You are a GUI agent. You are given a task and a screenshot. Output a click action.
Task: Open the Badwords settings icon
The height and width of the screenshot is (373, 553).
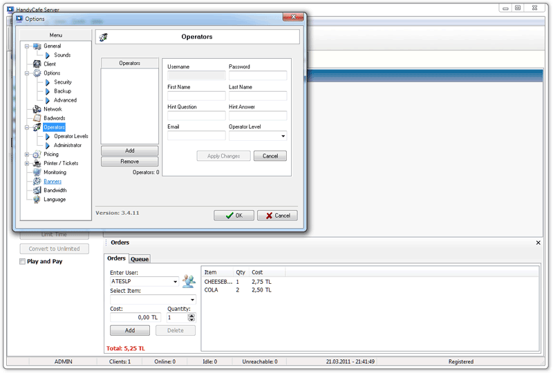37,118
